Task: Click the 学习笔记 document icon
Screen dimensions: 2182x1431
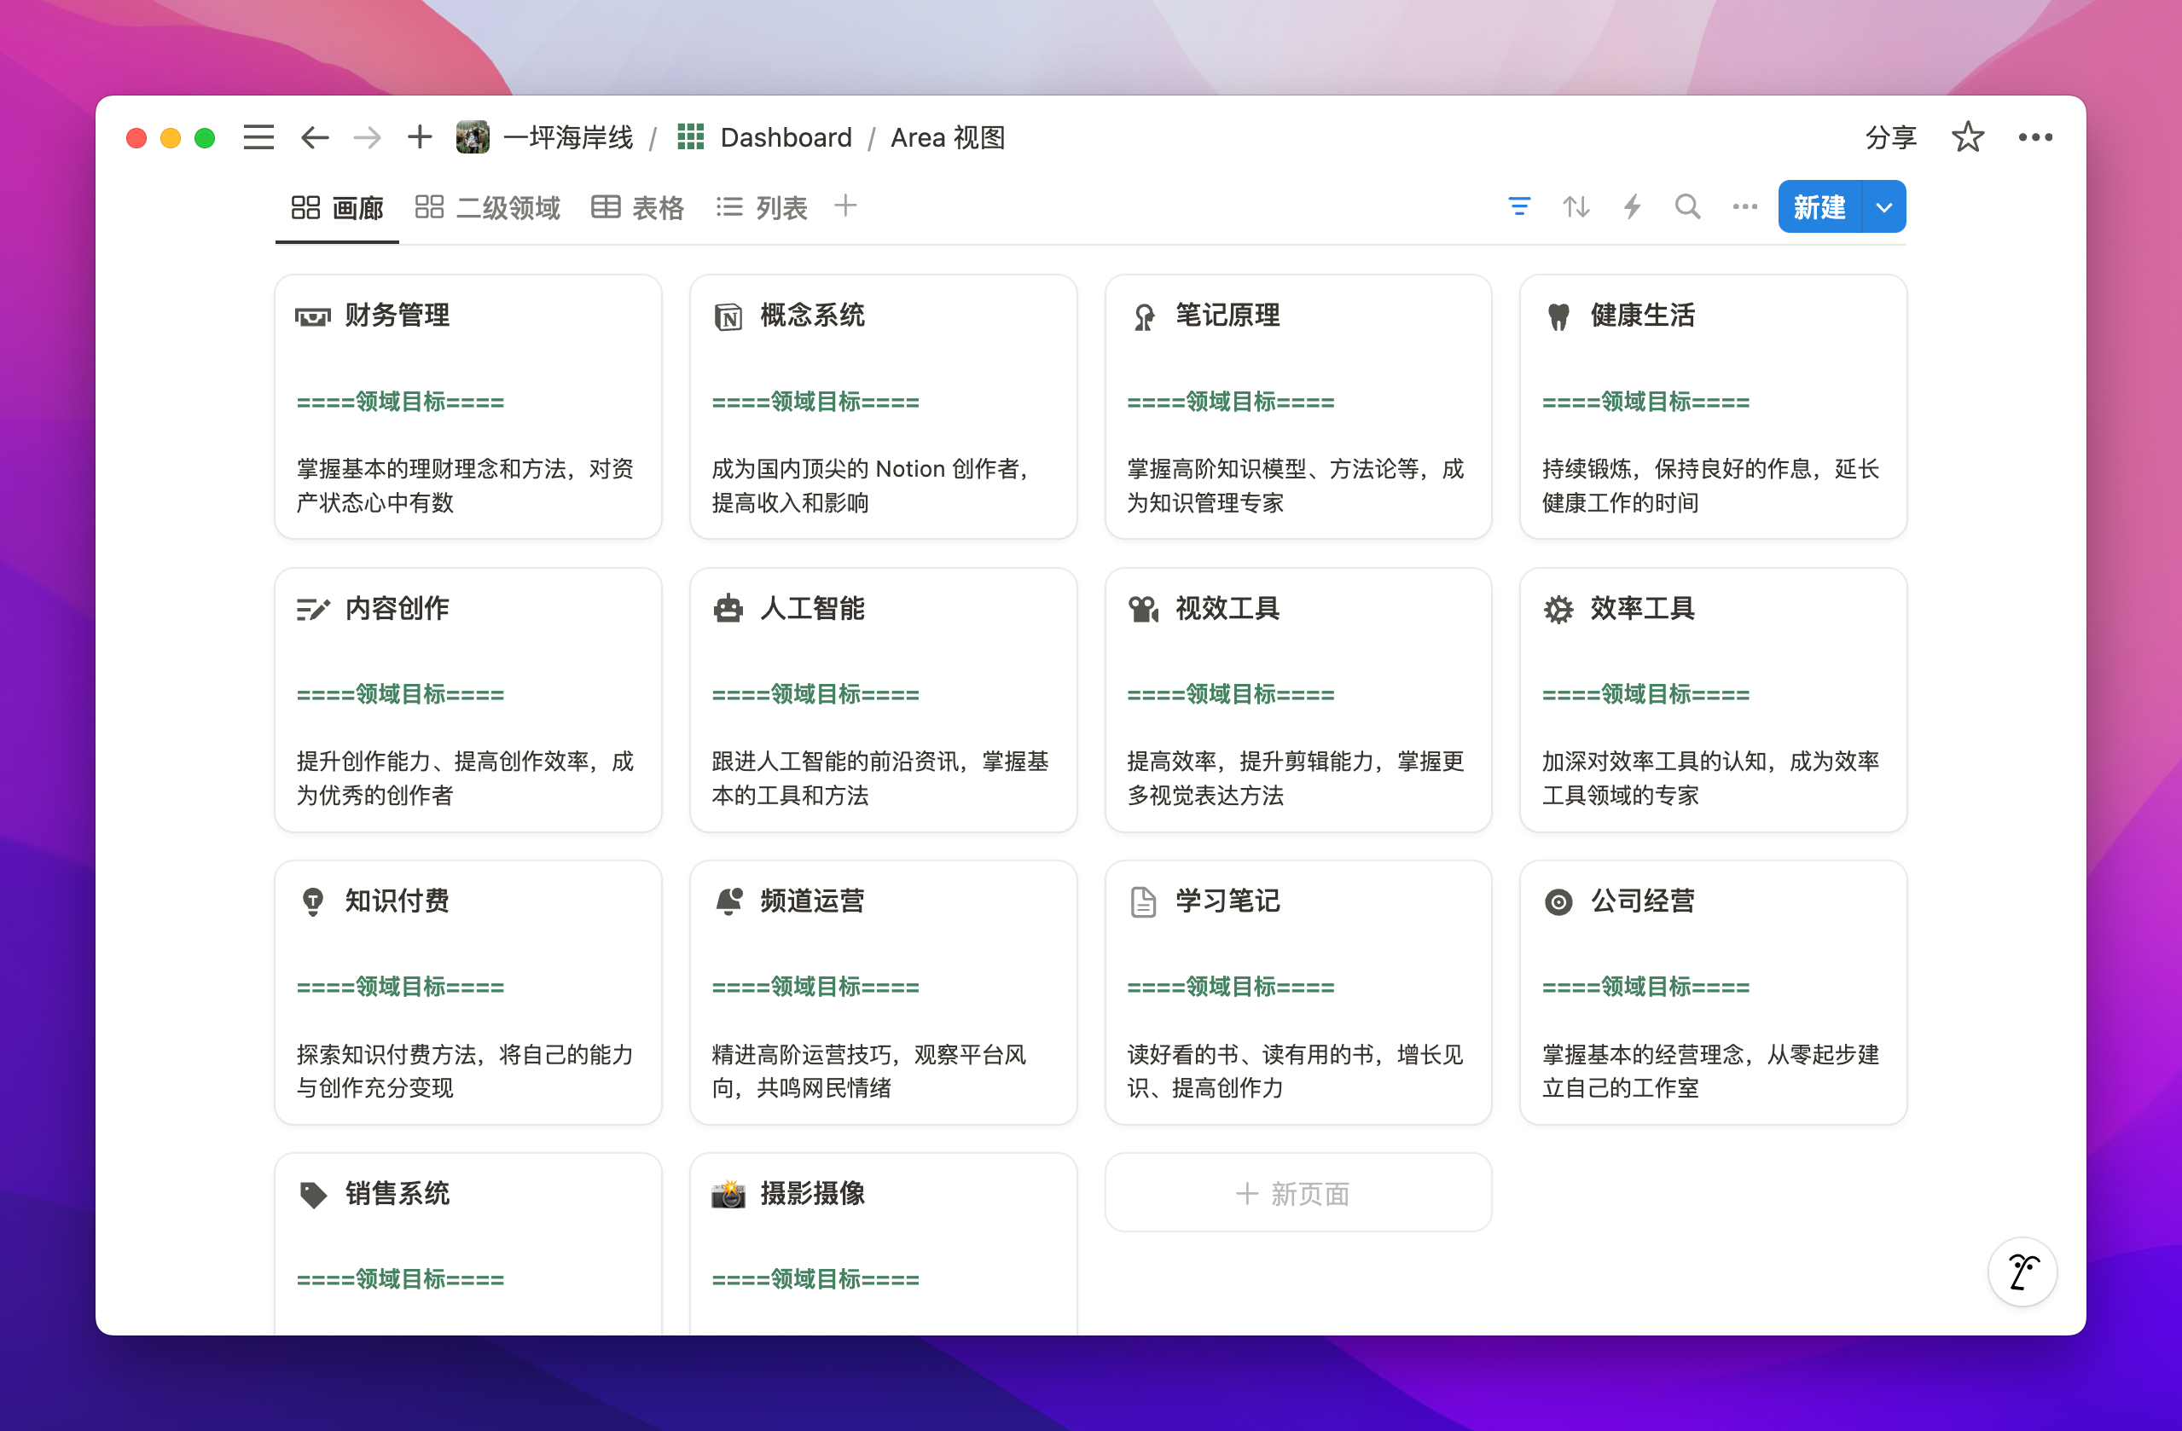Action: click(1143, 901)
